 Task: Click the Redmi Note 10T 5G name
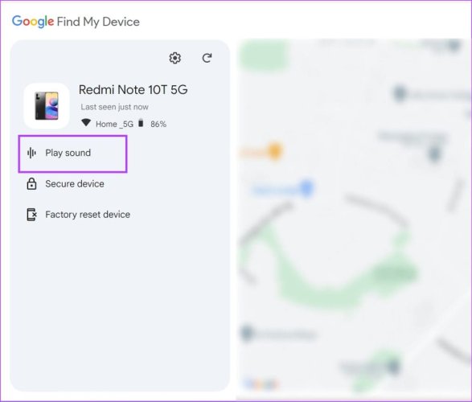133,90
